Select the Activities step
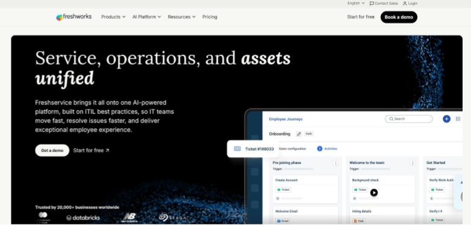 click(x=328, y=148)
